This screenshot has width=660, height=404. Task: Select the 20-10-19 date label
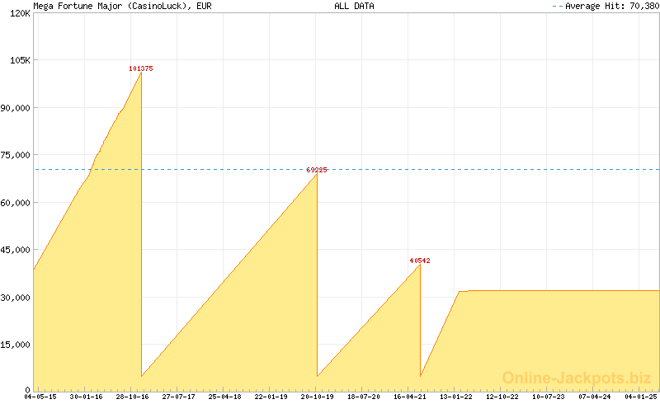tap(317, 397)
